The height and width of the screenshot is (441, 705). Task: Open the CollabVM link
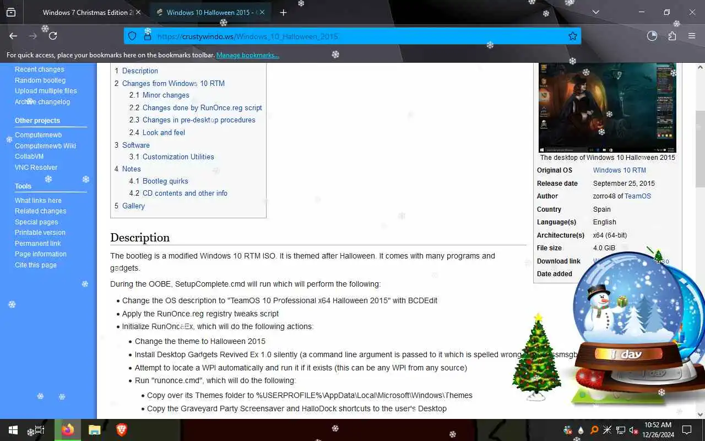[29, 157]
